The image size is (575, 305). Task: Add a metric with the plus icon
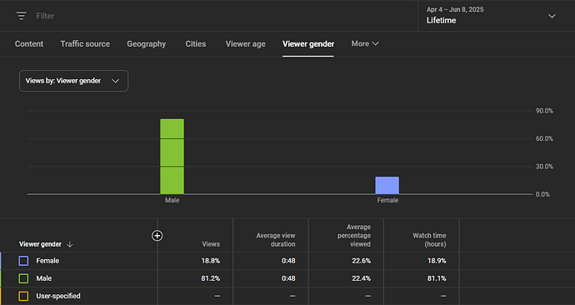157,236
